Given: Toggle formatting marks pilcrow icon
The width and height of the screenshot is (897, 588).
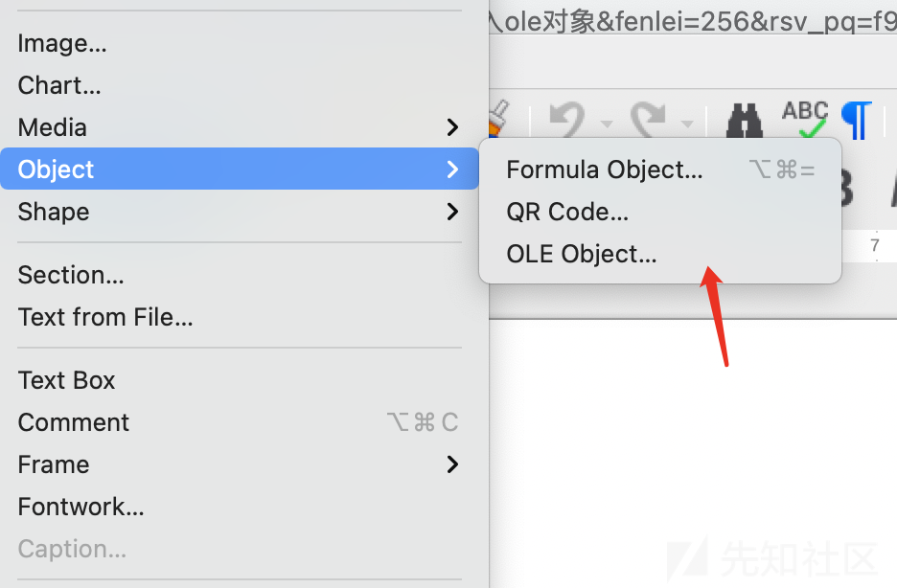Looking at the screenshot, I should point(857,120).
